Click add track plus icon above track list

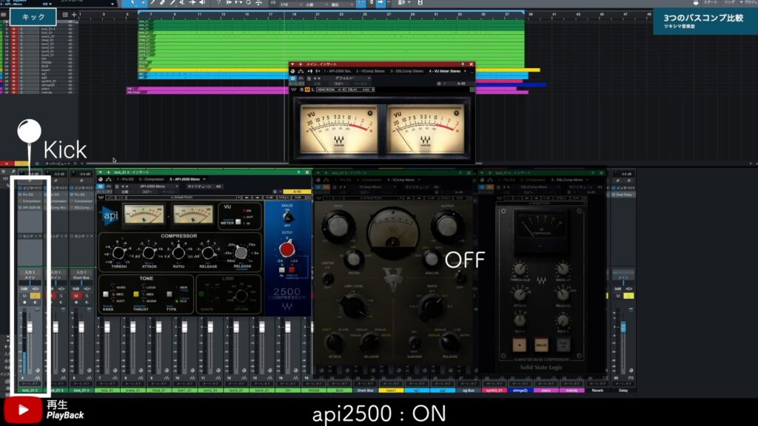pos(74,15)
